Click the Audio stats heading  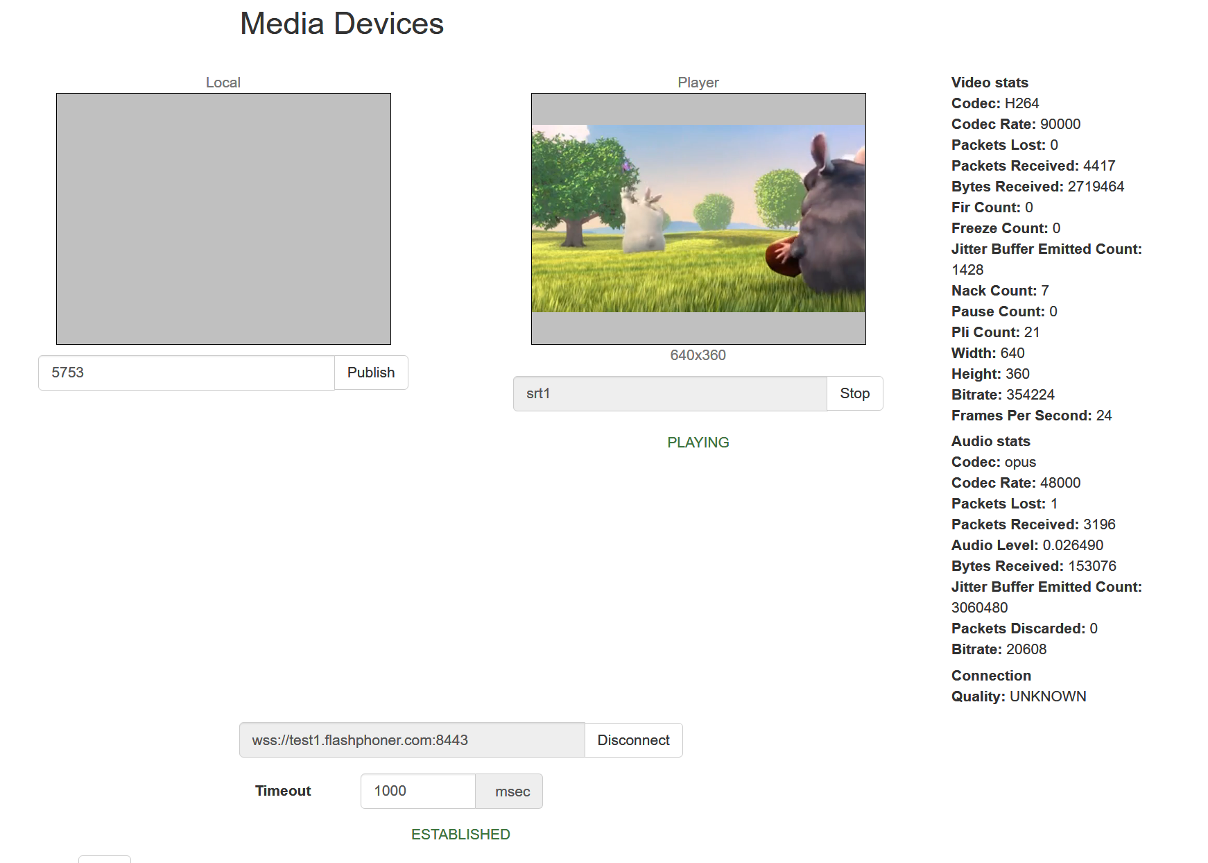990,441
